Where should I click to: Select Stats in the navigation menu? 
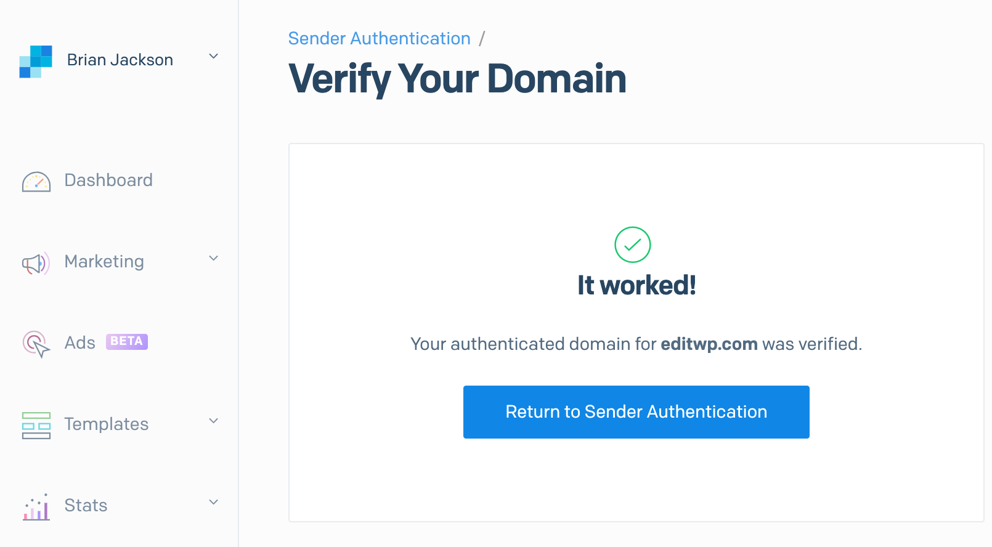point(85,506)
